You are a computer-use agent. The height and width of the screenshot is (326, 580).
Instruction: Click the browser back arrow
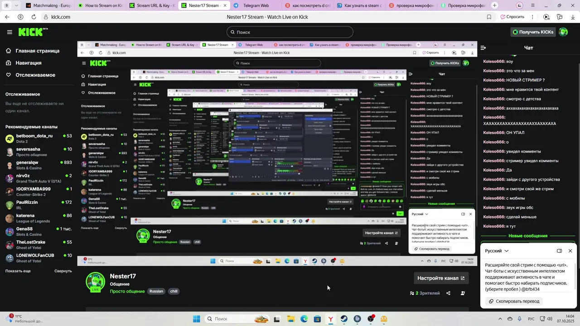[x=7, y=17]
